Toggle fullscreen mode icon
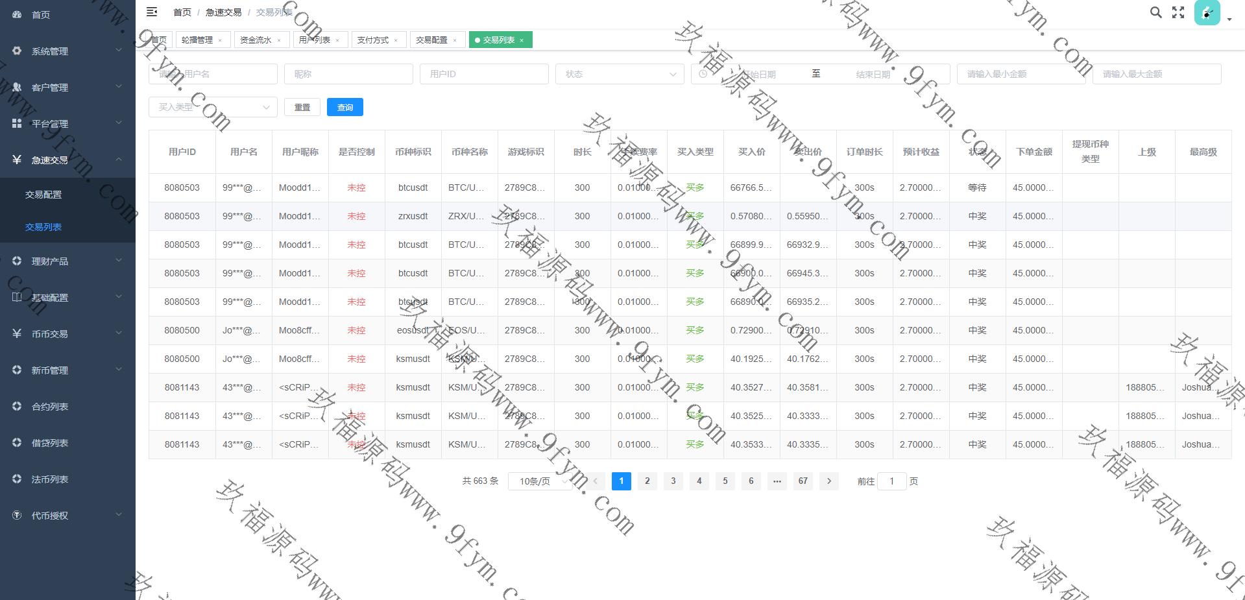Screen dimensions: 1245x600 1178,12
